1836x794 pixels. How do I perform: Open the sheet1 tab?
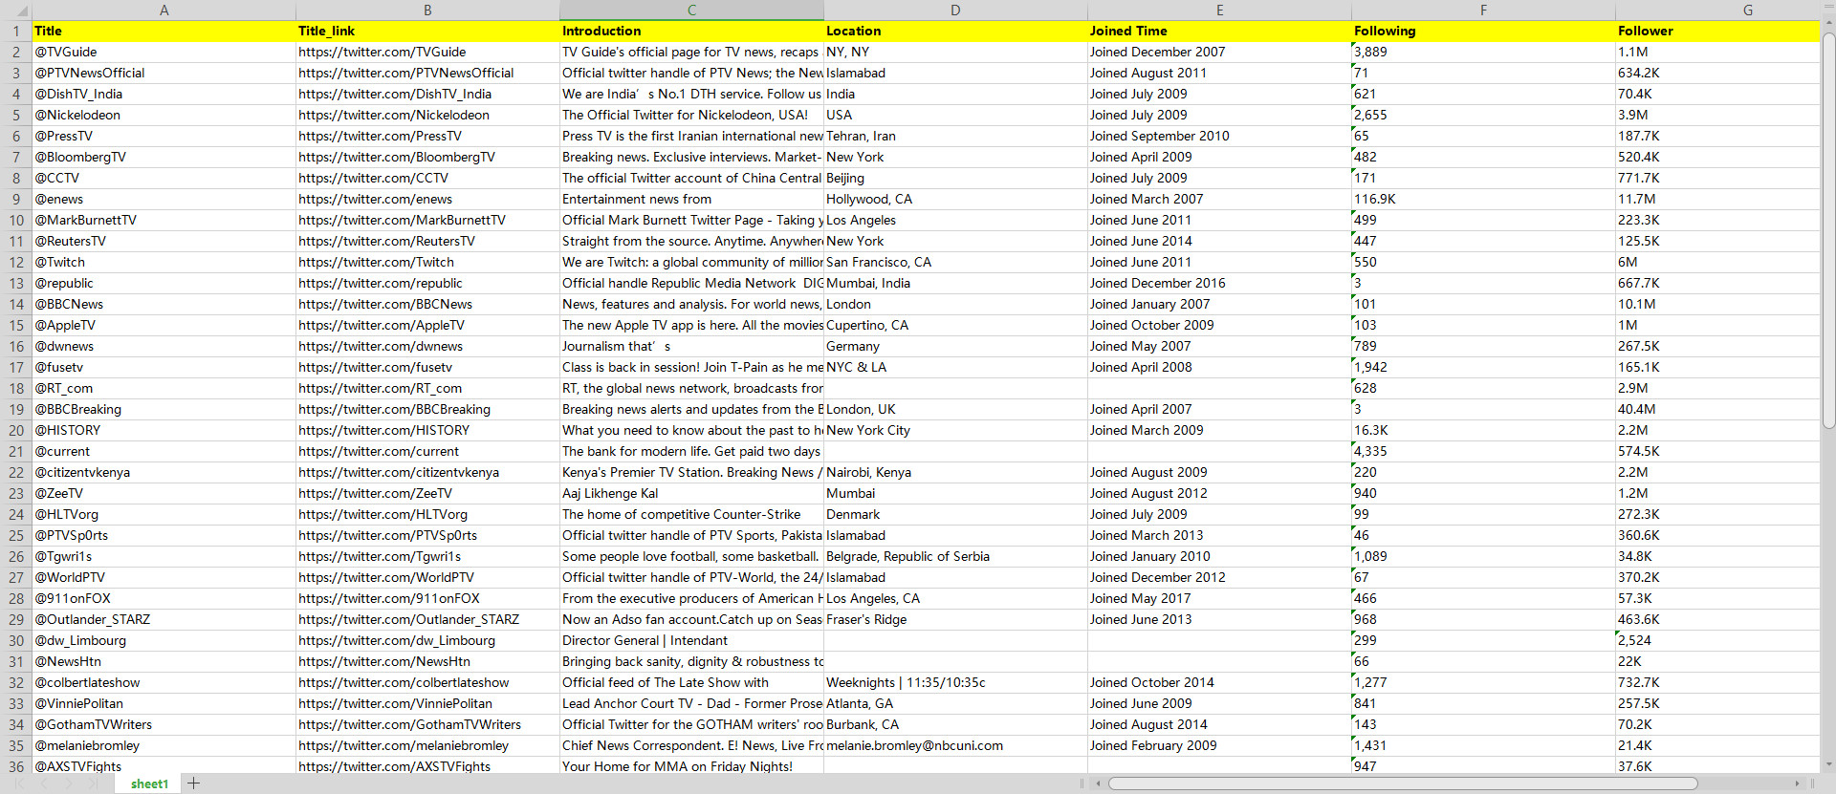click(x=149, y=783)
